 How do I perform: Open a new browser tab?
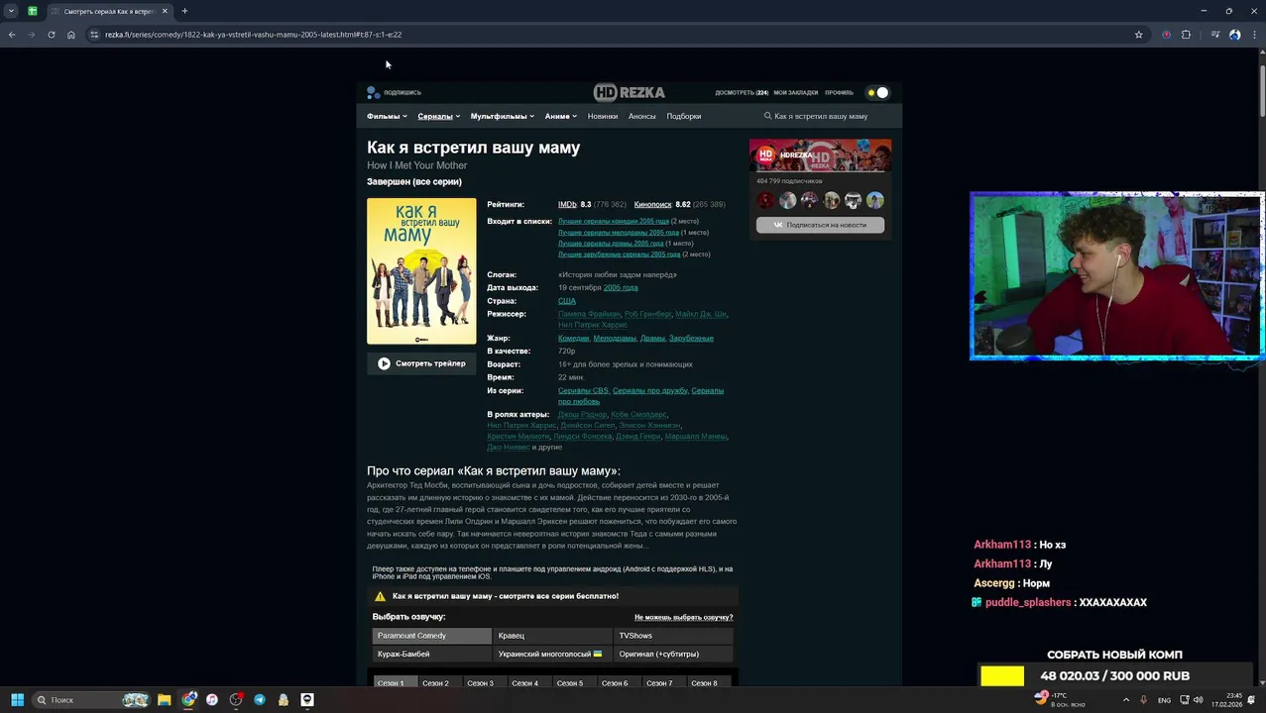pos(184,11)
